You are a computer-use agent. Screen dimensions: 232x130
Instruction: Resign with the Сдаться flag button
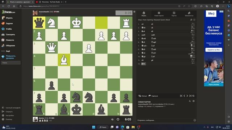[x=153, y=96]
